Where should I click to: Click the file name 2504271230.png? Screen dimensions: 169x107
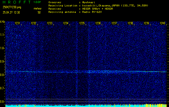click(x=12, y=7)
